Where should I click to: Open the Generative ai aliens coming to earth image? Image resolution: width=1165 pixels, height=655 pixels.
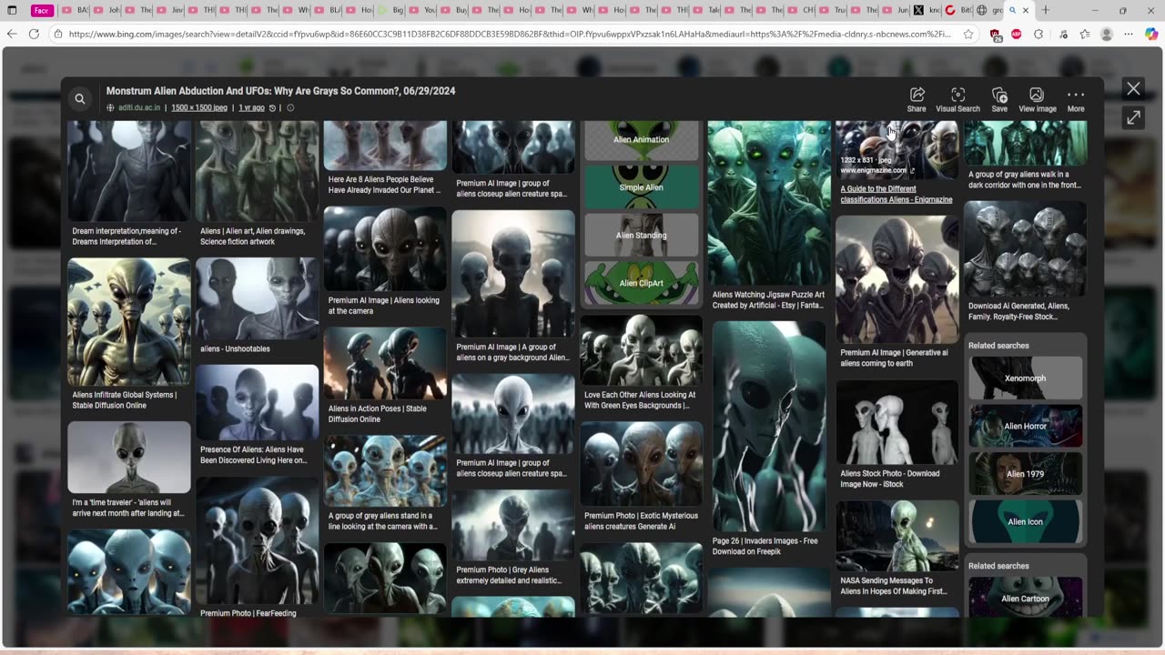point(897,279)
